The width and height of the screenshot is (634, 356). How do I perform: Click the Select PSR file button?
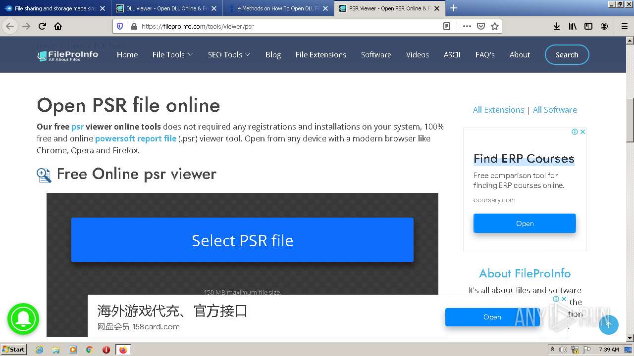point(242,240)
